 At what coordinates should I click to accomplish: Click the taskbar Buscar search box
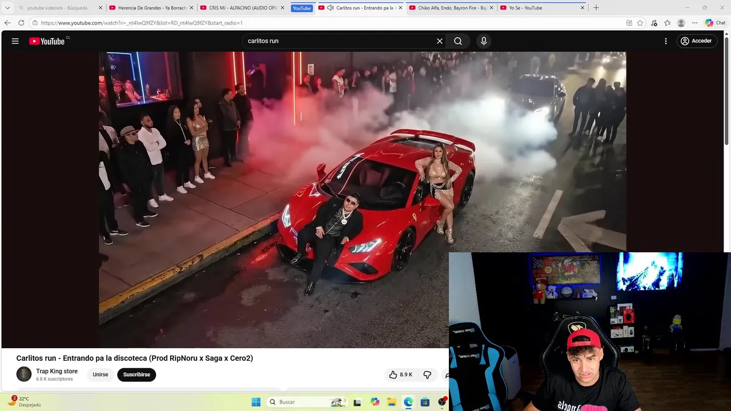click(x=307, y=402)
